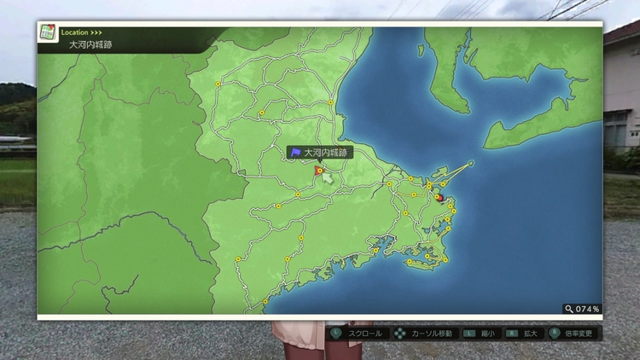Click the magnifier icon next to 074%

tap(568, 309)
